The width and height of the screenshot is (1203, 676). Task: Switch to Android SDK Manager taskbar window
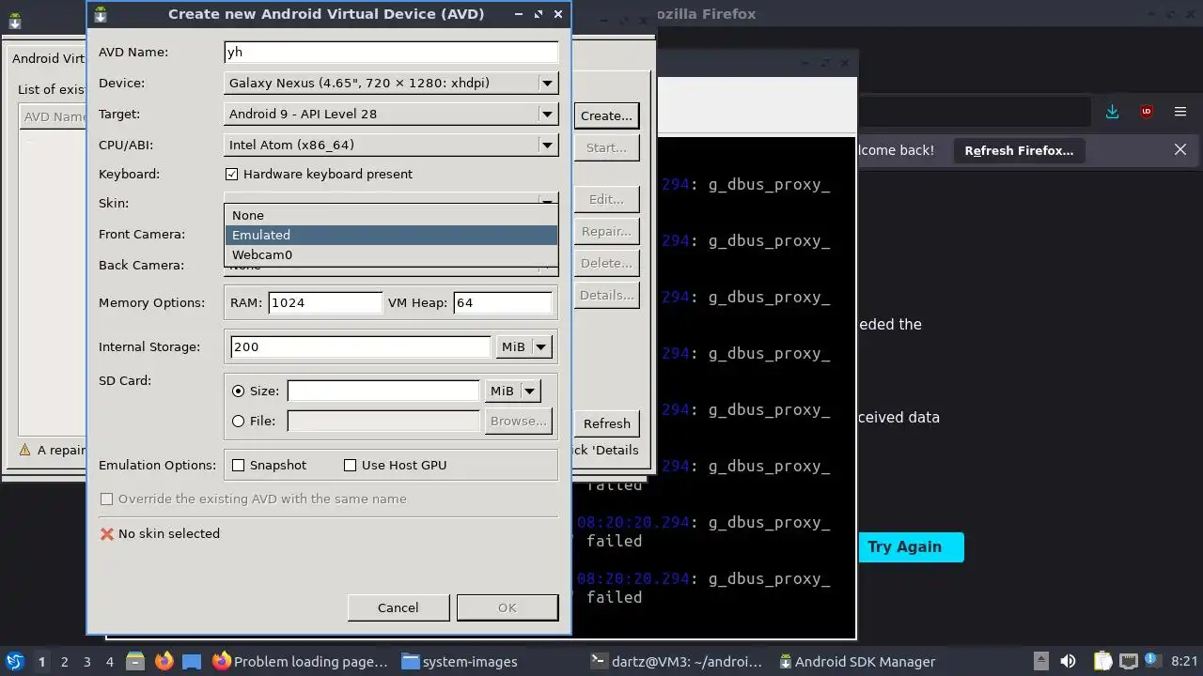[x=857, y=662]
